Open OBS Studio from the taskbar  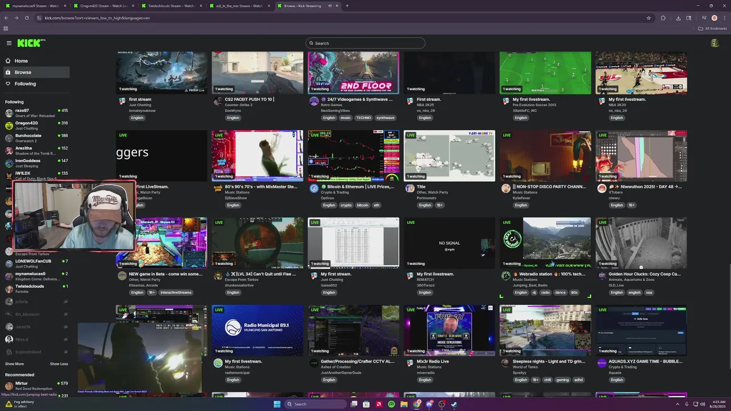[x=441, y=404]
